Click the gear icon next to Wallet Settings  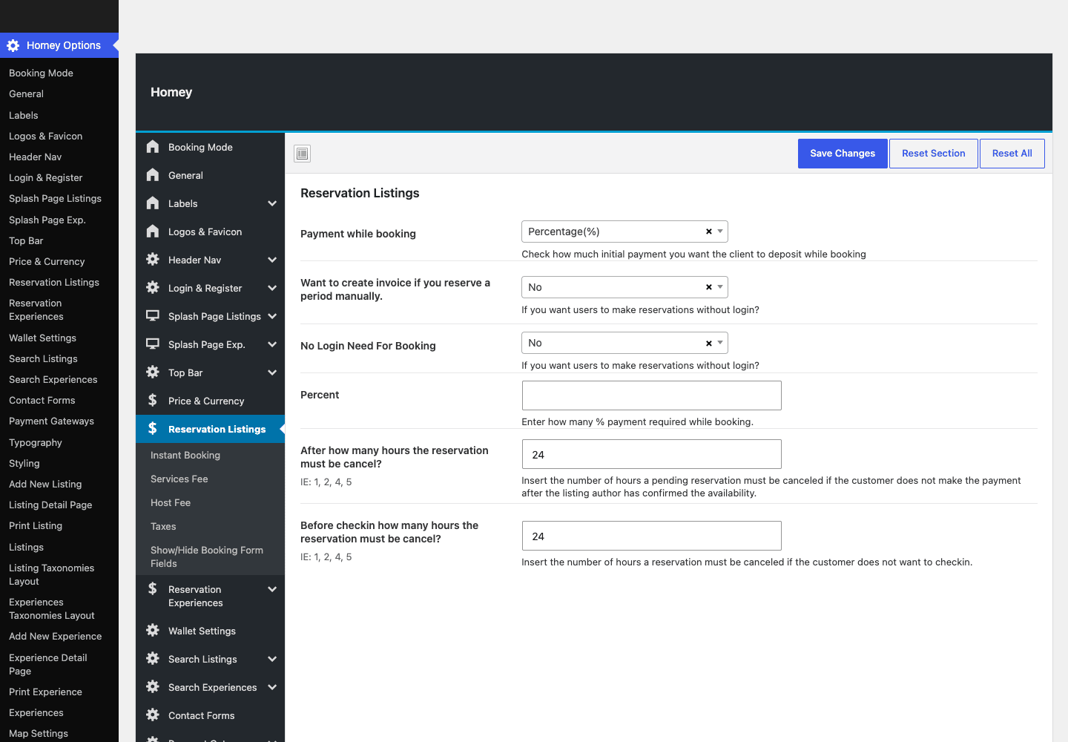[153, 631]
